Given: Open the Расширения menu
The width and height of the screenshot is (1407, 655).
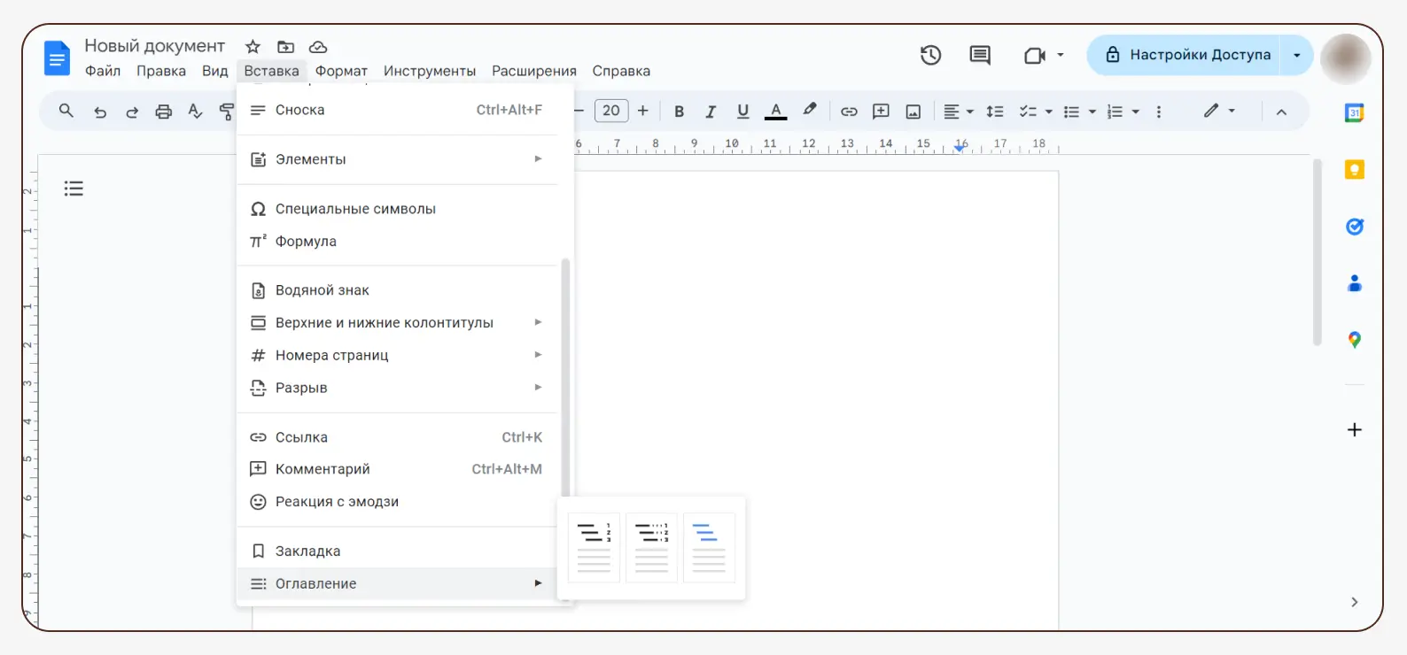Looking at the screenshot, I should coord(534,71).
